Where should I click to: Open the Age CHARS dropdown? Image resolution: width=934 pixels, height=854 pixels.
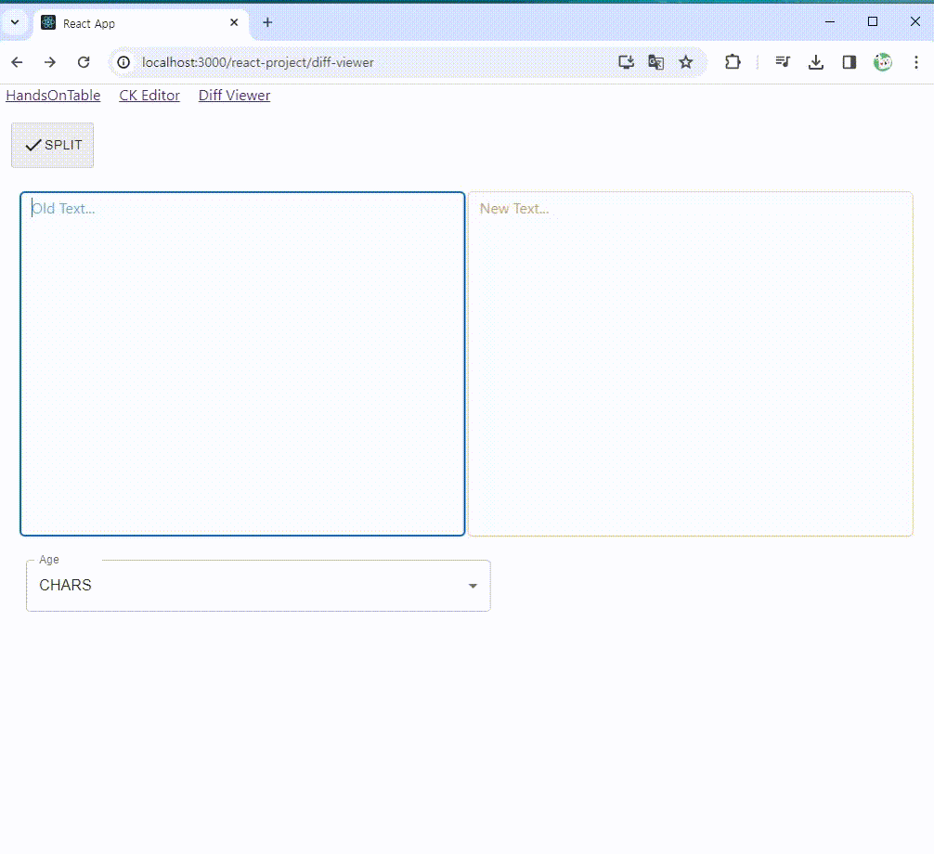pyautogui.click(x=258, y=586)
